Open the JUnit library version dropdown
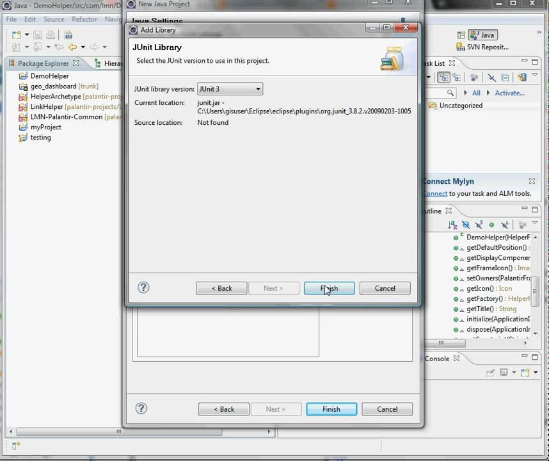The image size is (549, 461). pos(230,89)
